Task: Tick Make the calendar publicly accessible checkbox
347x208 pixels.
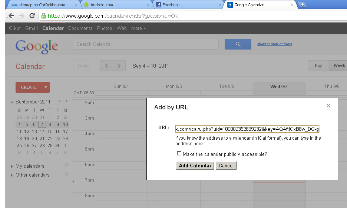Action: [179, 154]
